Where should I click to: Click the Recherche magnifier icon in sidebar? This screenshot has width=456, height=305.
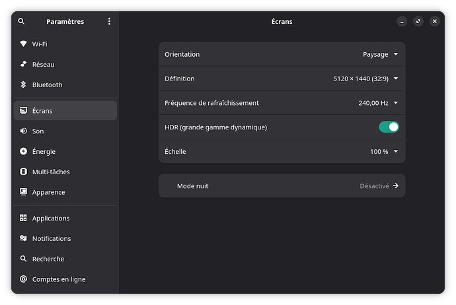point(23,259)
